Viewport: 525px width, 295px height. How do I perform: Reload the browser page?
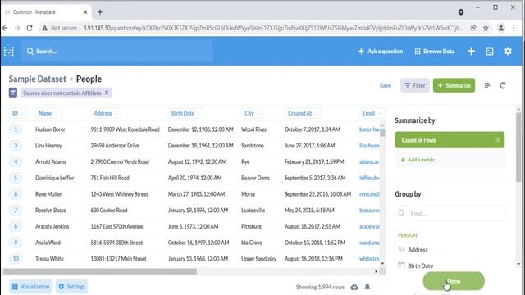click(30, 28)
